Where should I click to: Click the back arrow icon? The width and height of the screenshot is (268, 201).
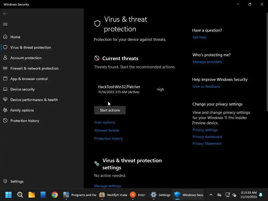(x=5, y=14)
